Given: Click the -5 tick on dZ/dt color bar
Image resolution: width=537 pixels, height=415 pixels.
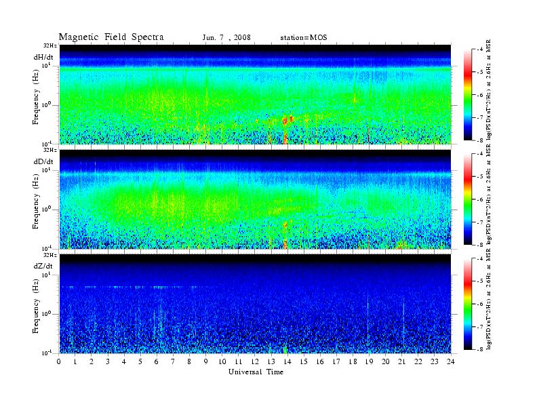Looking at the screenshot, I should (479, 281).
